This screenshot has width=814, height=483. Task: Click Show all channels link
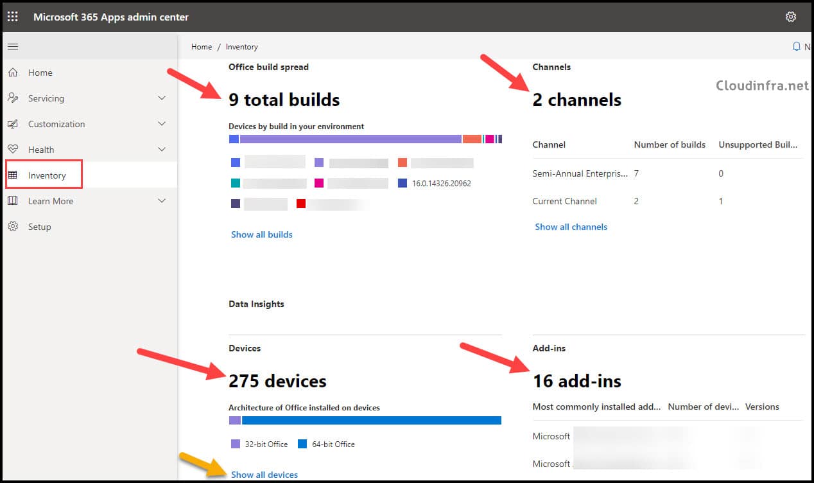571,227
